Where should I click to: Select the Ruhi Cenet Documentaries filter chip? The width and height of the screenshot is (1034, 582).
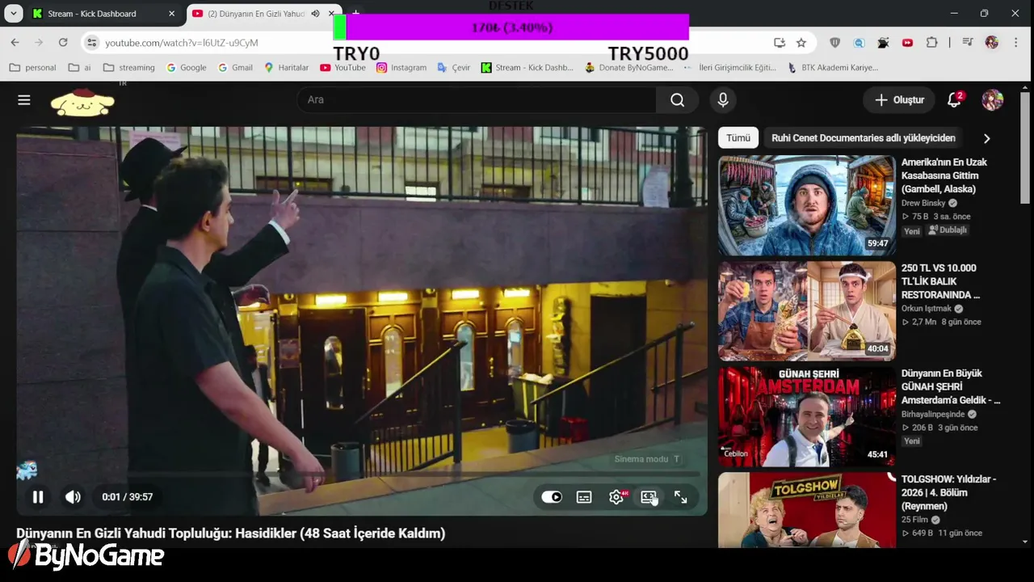[863, 138]
